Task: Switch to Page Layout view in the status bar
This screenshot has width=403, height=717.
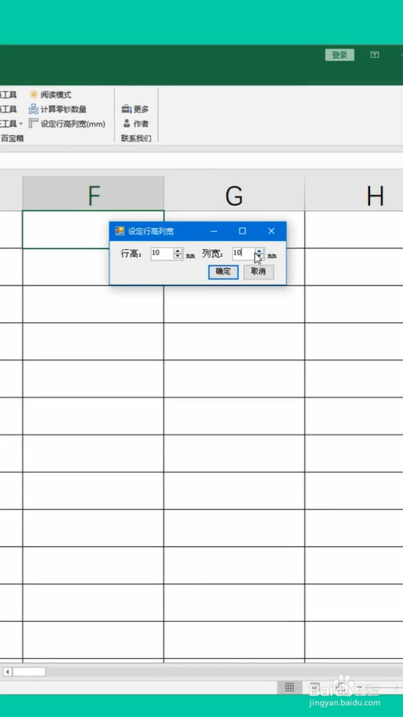Action: 315,687
